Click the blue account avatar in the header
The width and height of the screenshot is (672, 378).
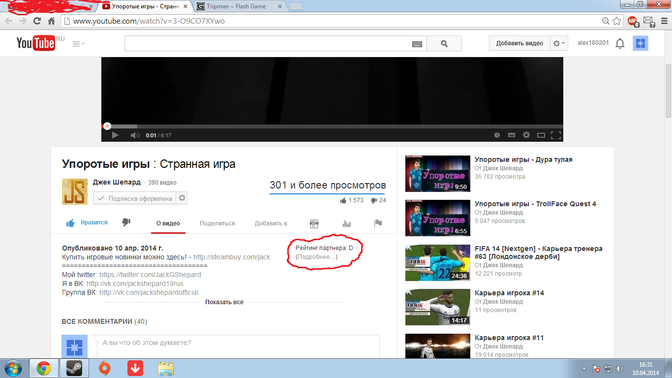pos(640,43)
